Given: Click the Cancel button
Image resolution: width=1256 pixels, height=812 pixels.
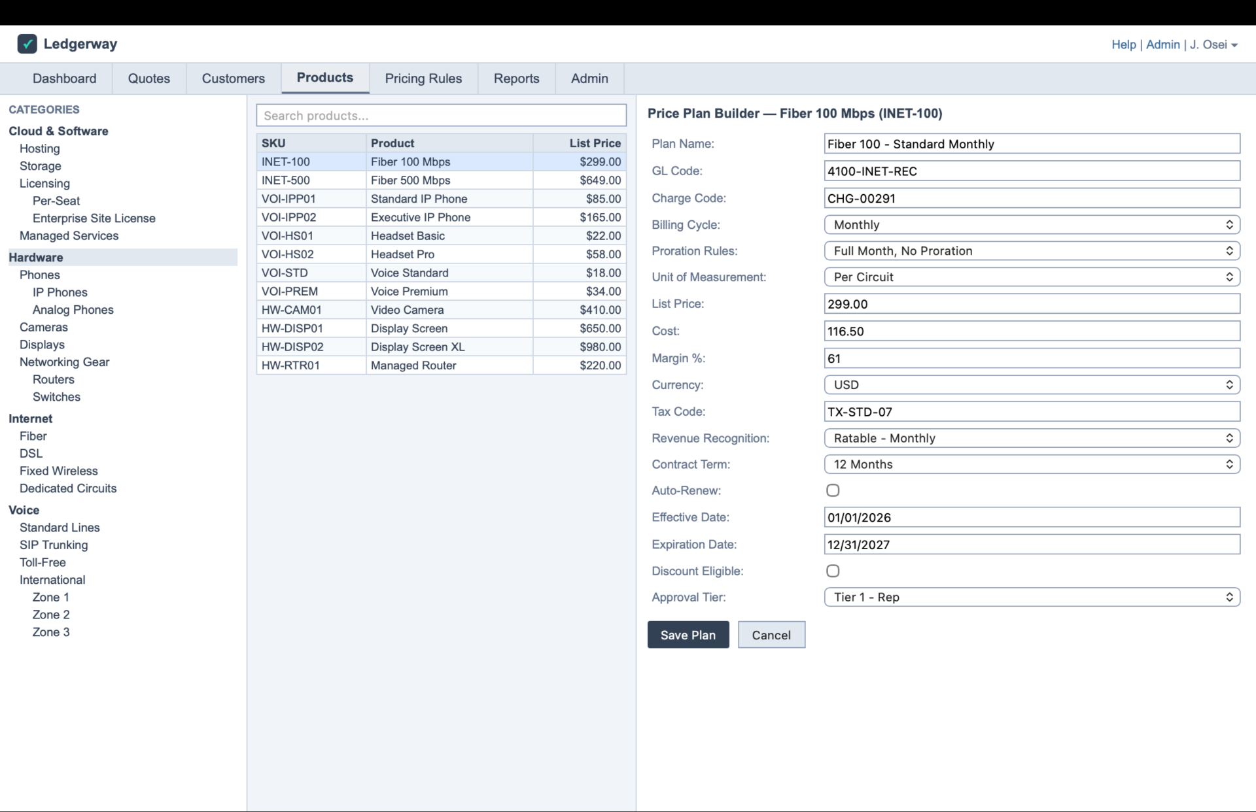Looking at the screenshot, I should point(771,635).
